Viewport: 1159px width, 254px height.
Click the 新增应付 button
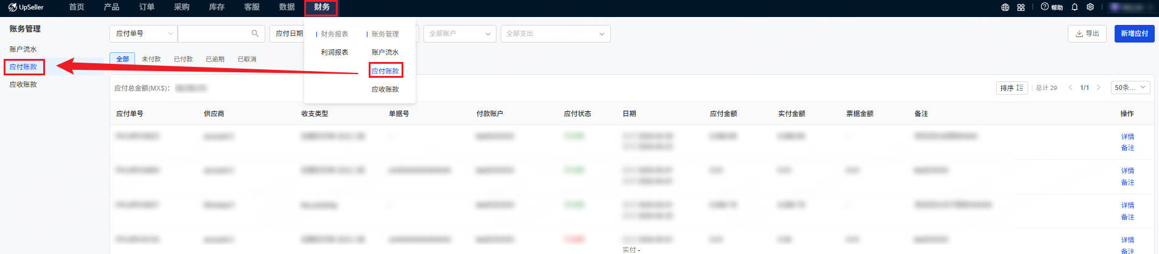pyautogui.click(x=1134, y=33)
